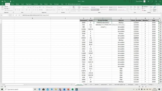Cut the selection in Clipboard group
The width and height of the screenshot is (162, 91).
click(6, 7)
